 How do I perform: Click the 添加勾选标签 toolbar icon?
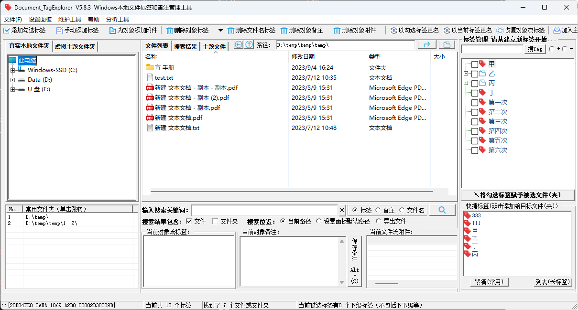(x=7, y=31)
